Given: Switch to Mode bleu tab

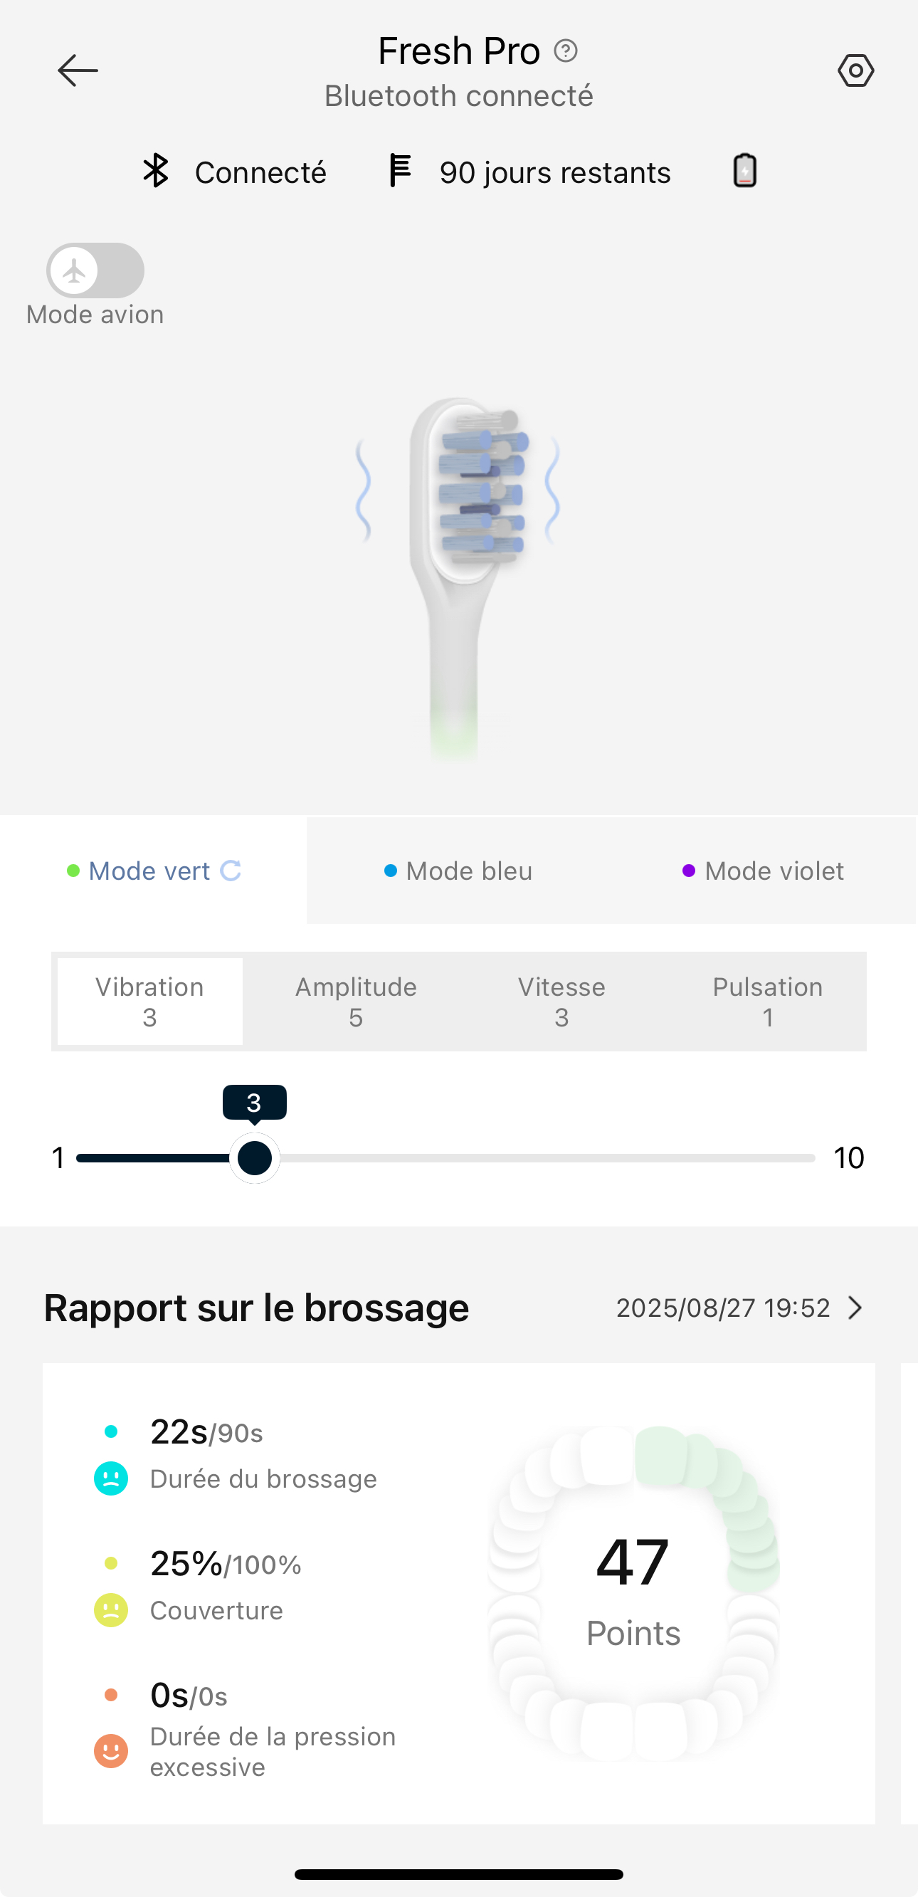Looking at the screenshot, I should click(458, 871).
